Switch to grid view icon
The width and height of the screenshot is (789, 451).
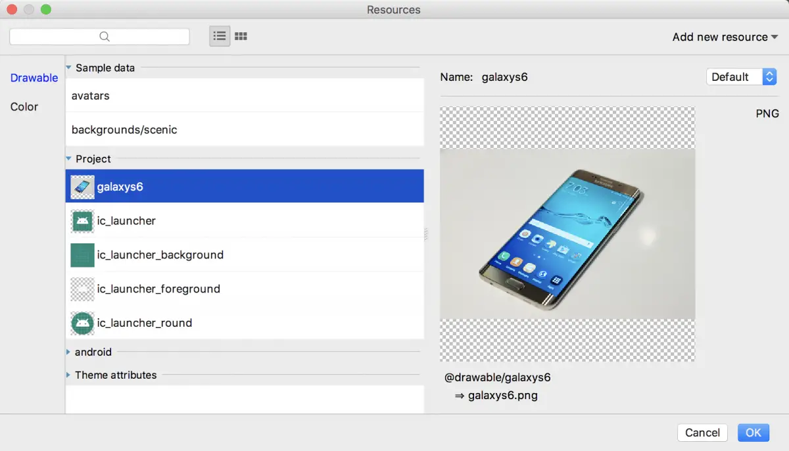click(x=241, y=37)
